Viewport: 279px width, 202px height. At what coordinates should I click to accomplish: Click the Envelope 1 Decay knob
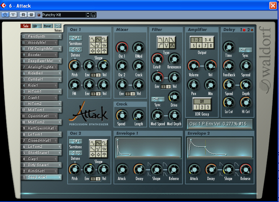(x=139, y=170)
